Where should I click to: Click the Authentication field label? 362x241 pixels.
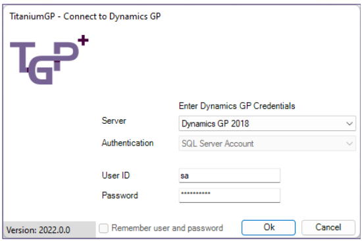point(128,143)
